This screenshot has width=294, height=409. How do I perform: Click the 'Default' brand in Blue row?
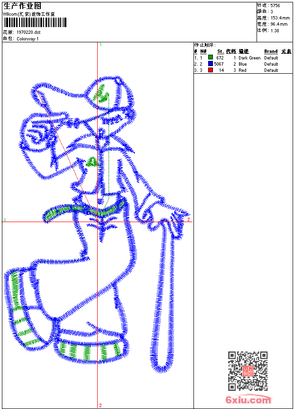(271, 64)
